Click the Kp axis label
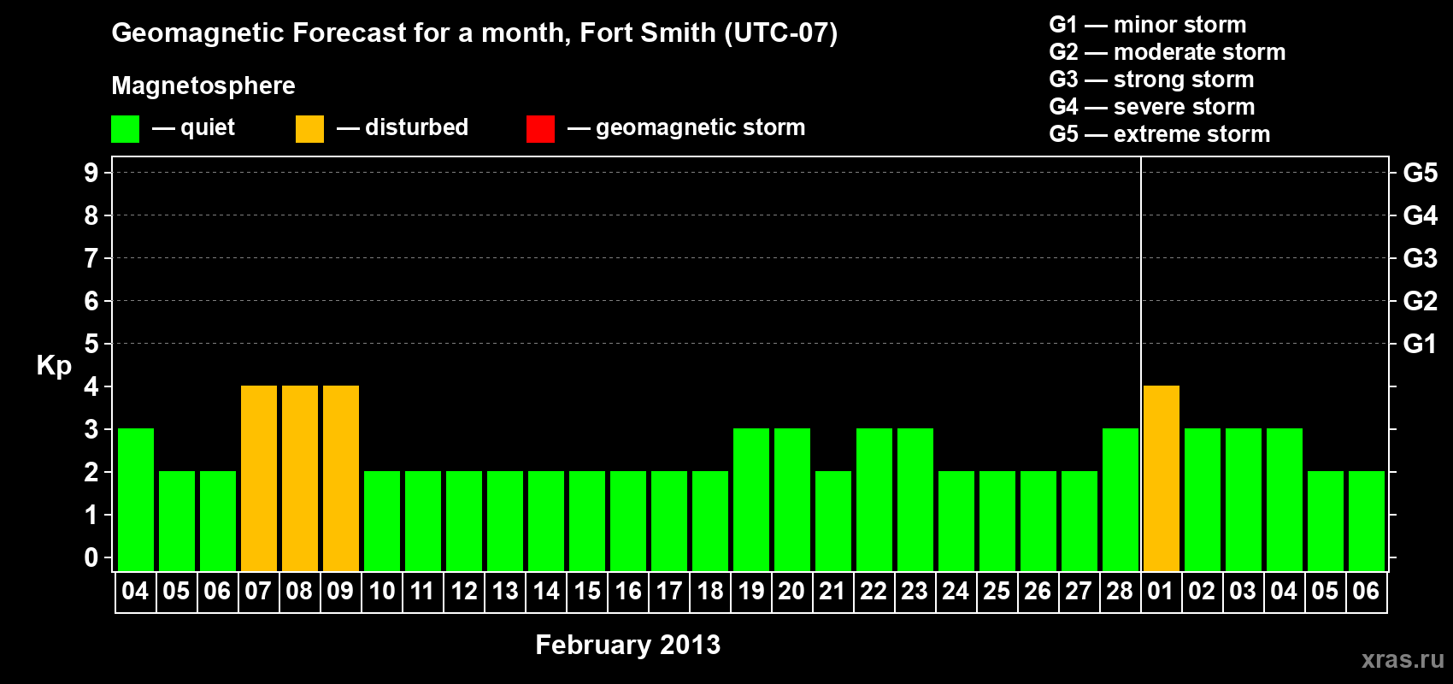Image resolution: width=1453 pixels, height=684 pixels. click(54, 366)
